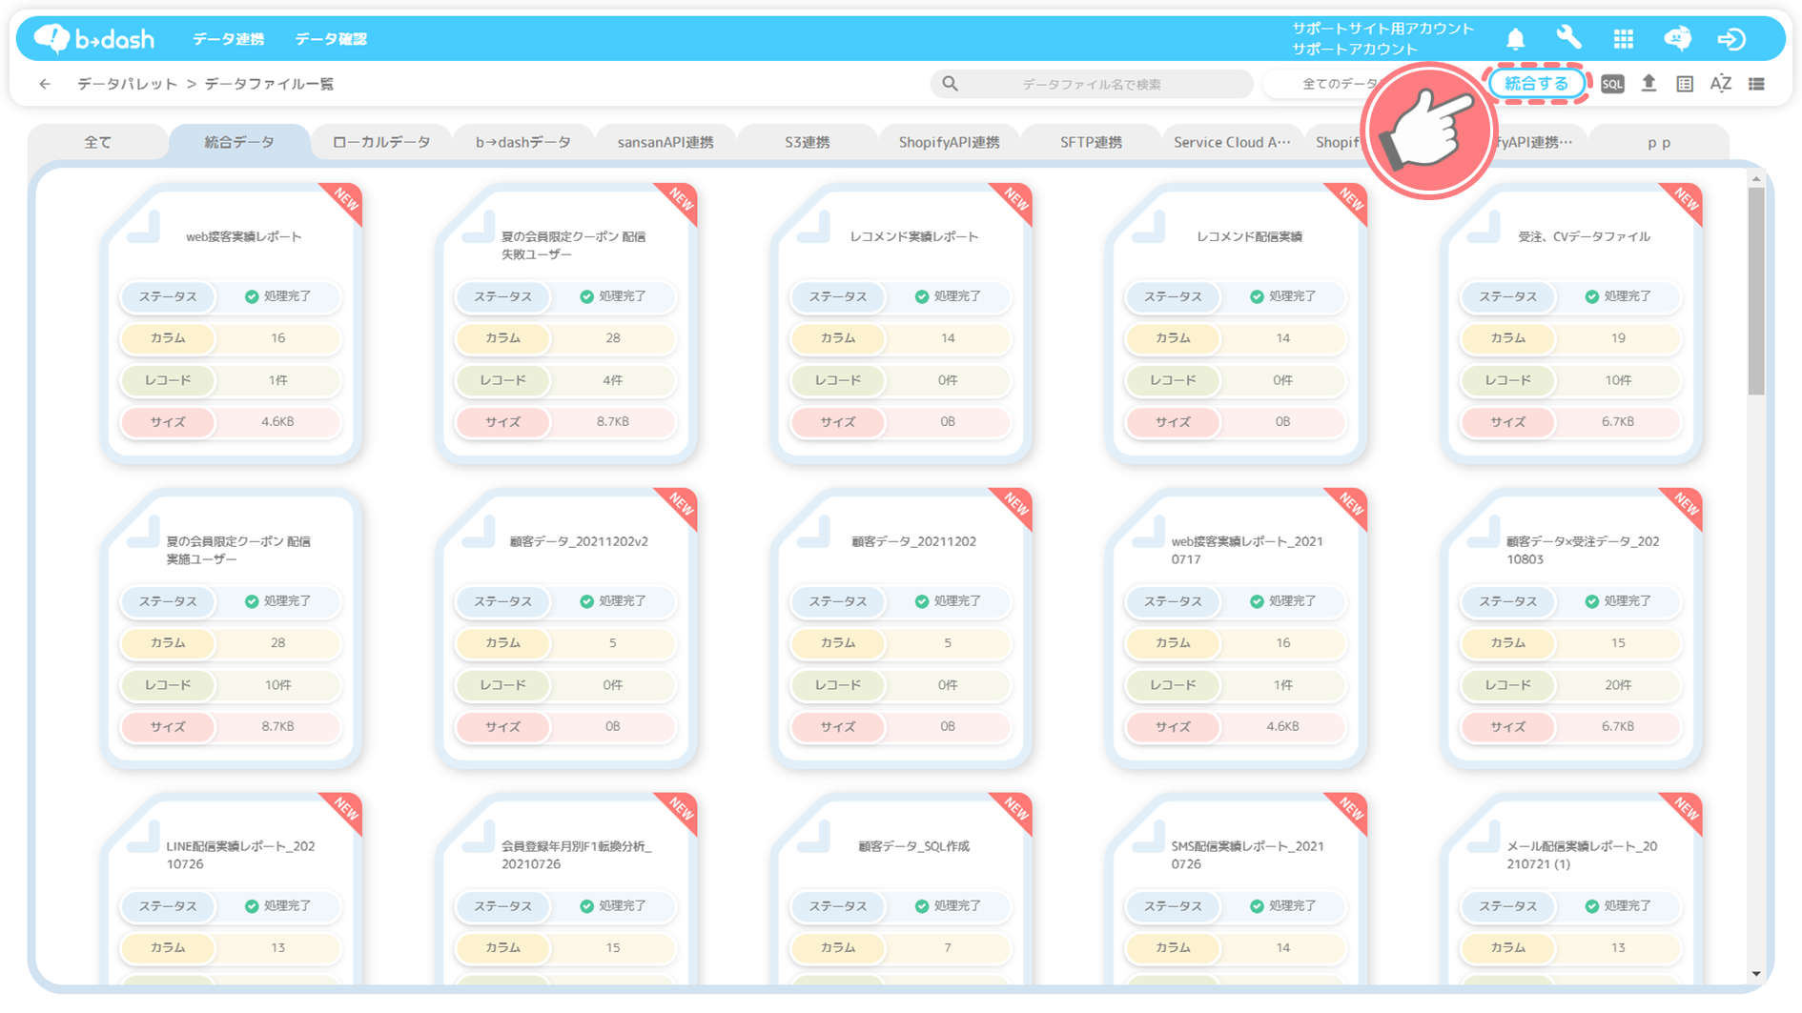
Task: Select the 全て tab
Action: pos(97,142)
